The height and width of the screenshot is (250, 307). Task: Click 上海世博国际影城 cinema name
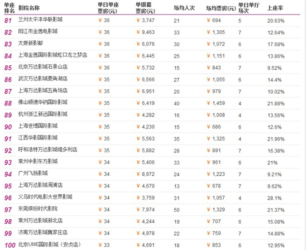tap(38, 126)
